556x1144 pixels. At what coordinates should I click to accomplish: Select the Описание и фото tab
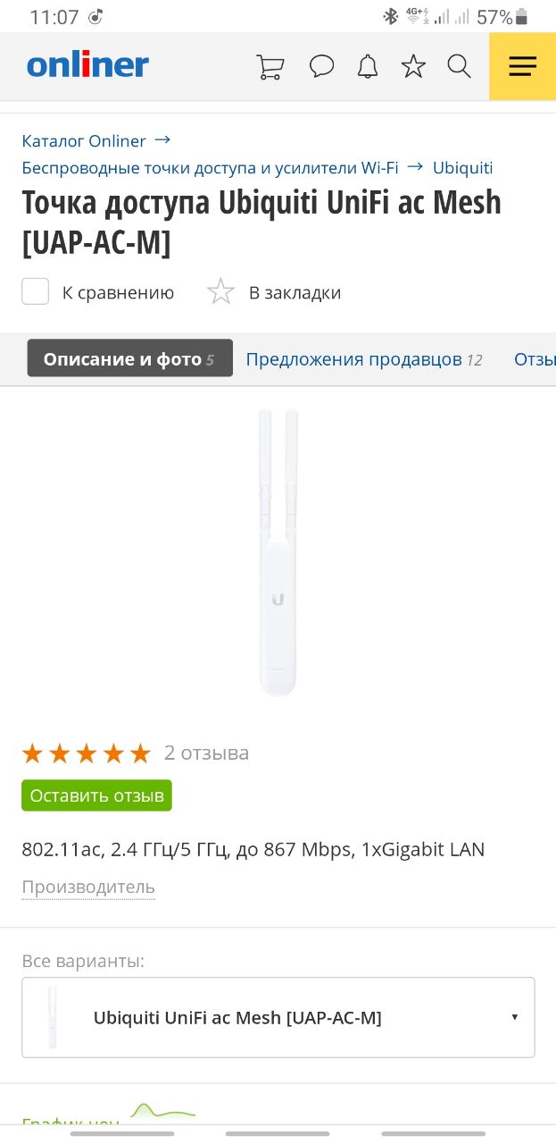coord(130,358)
